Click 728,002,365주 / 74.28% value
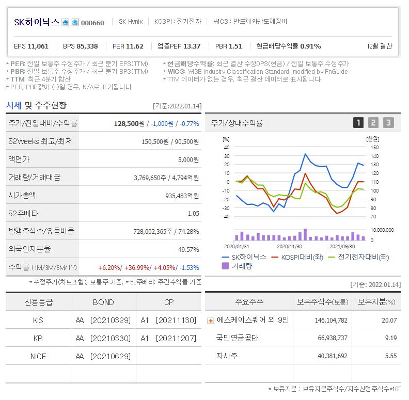The height and width of the screenshot is (400, 409). [166, 232]
